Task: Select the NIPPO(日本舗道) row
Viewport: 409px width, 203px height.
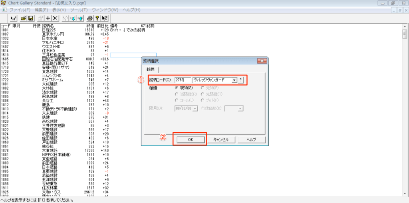Action: click(x=55, y=155)
